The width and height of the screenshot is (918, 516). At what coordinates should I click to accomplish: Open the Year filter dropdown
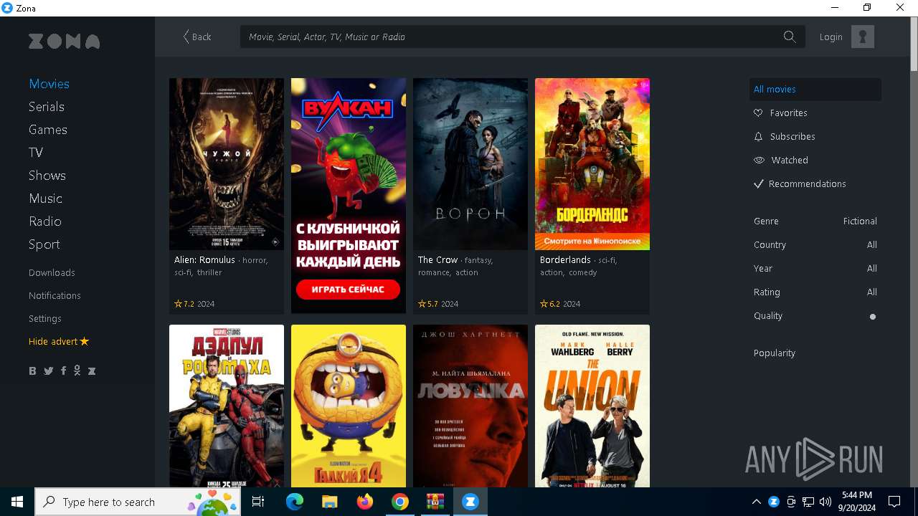(x=815, y=269)
